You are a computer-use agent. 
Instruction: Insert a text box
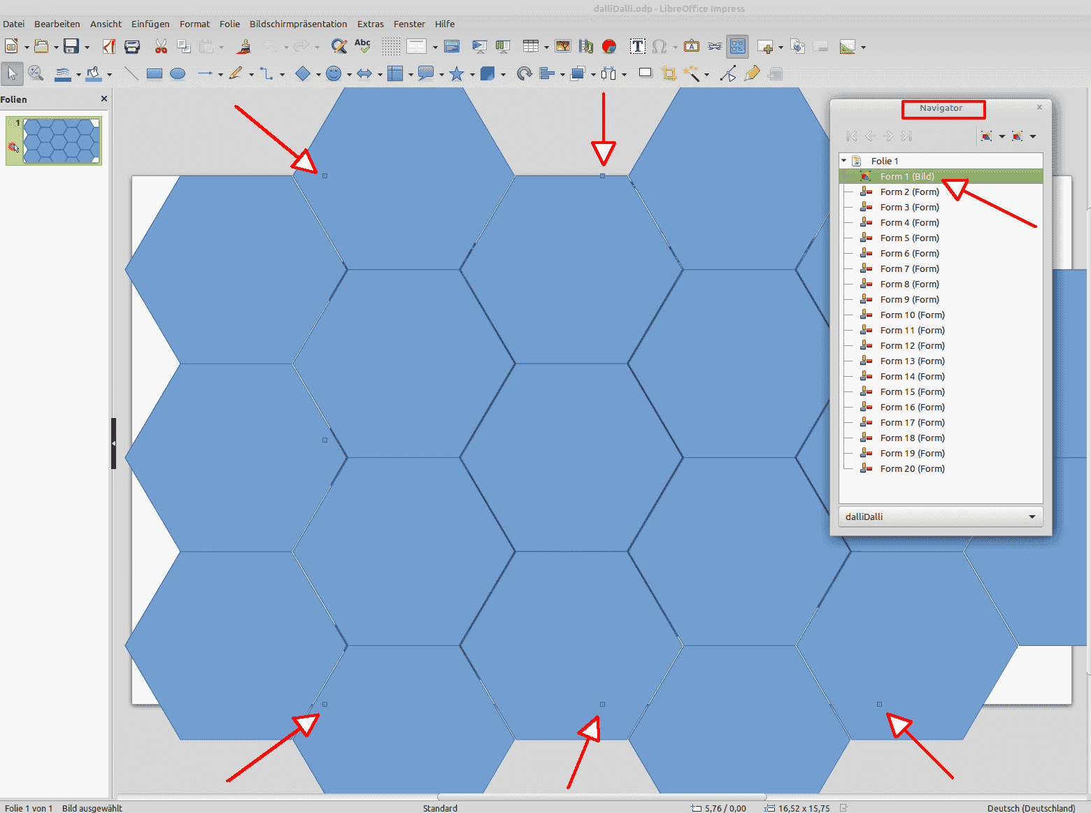click(637, 47)
